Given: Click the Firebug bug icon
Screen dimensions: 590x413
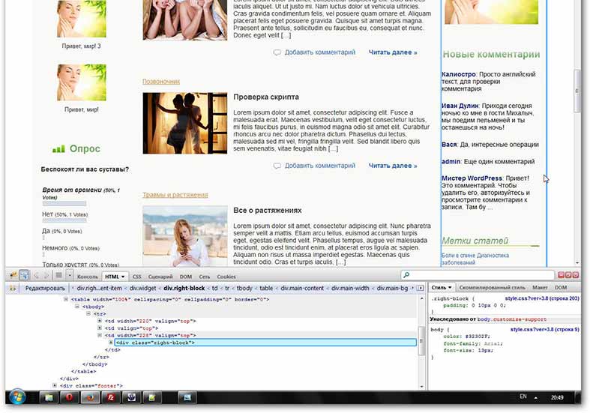Looking at the screenshot, I should [10, 275].
